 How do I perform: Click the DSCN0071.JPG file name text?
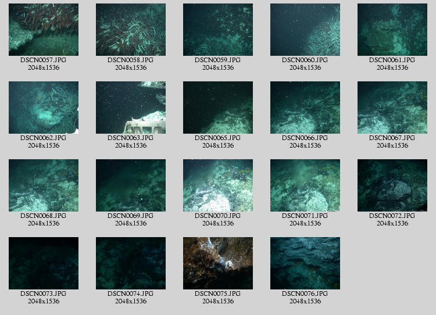point(305,216)
